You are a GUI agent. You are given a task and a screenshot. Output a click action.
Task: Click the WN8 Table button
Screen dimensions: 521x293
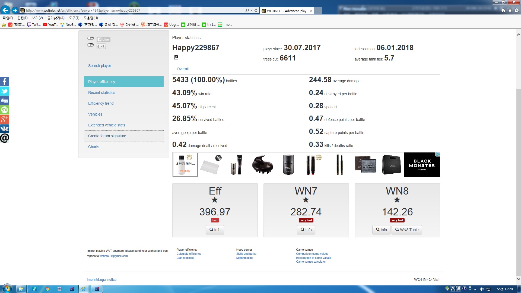coord(406,230)
